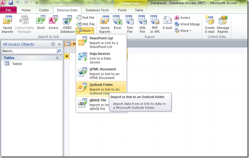Open Saved Exports
The width and height of the screenshot is (249, 158).
click(105, 24)
